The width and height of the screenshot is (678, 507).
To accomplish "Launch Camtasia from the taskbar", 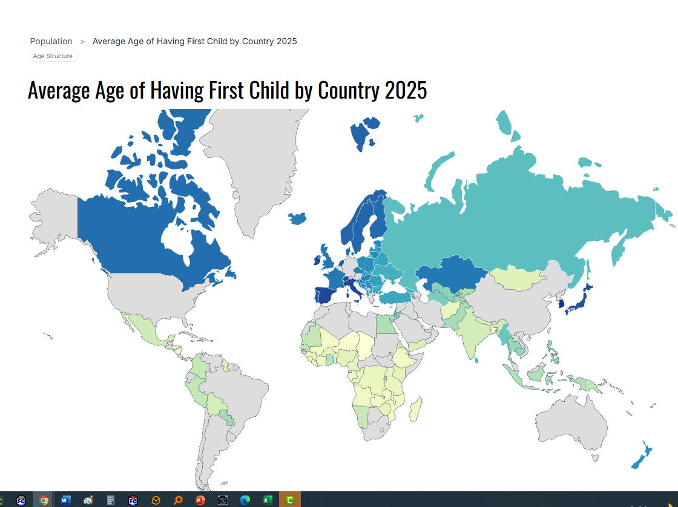I will (x=289, y=500).
